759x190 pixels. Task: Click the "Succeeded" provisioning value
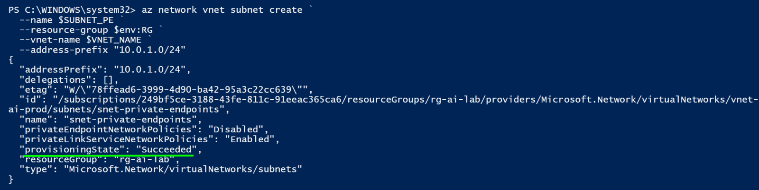pos(167,149)
